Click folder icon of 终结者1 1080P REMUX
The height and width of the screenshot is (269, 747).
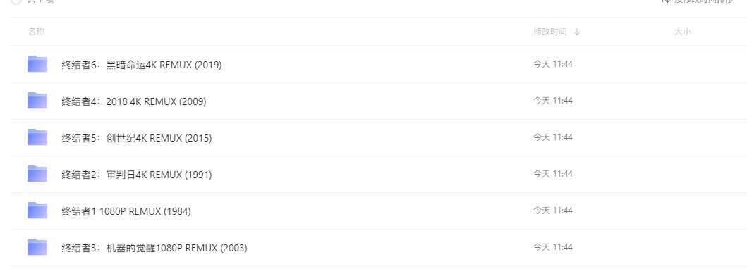click(x=37, y=211)
